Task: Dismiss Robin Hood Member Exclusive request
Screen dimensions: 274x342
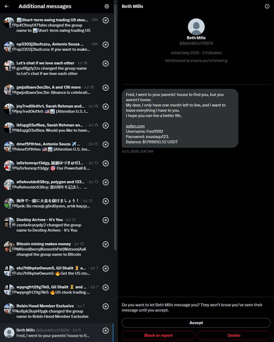Action: [x=106, y=306]
